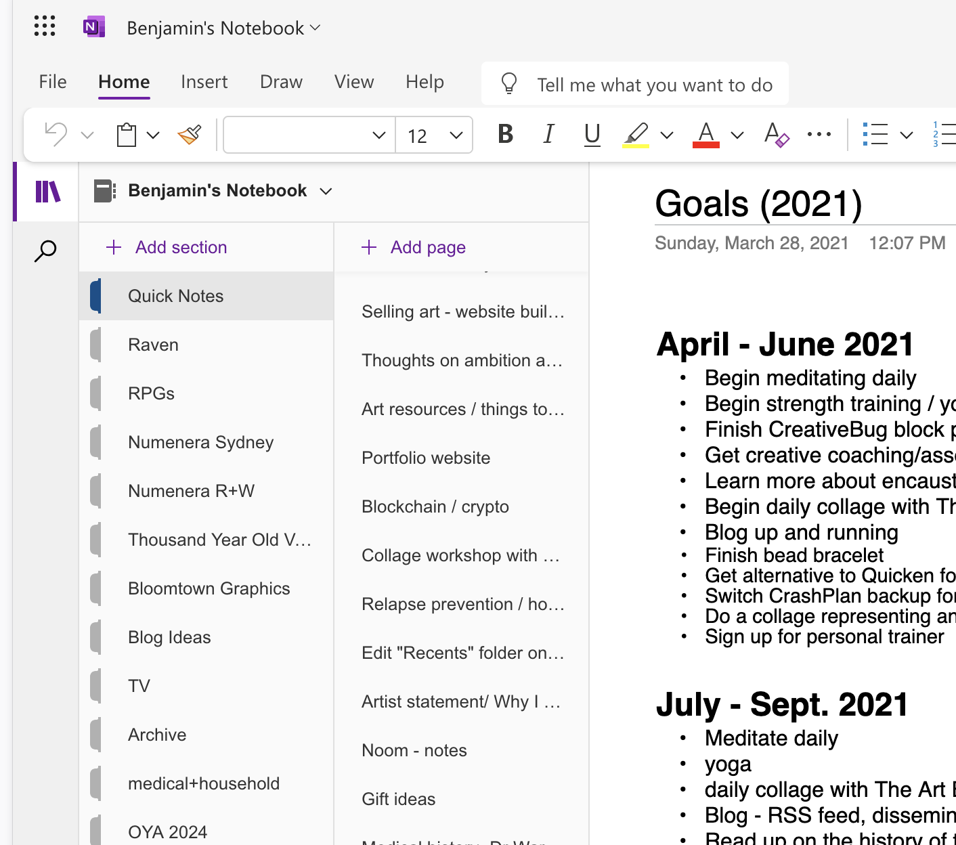Viewport: 956px width, 845px height.
Task: Open the bullet list style dropdown arrow
Action: pos(907,134)
